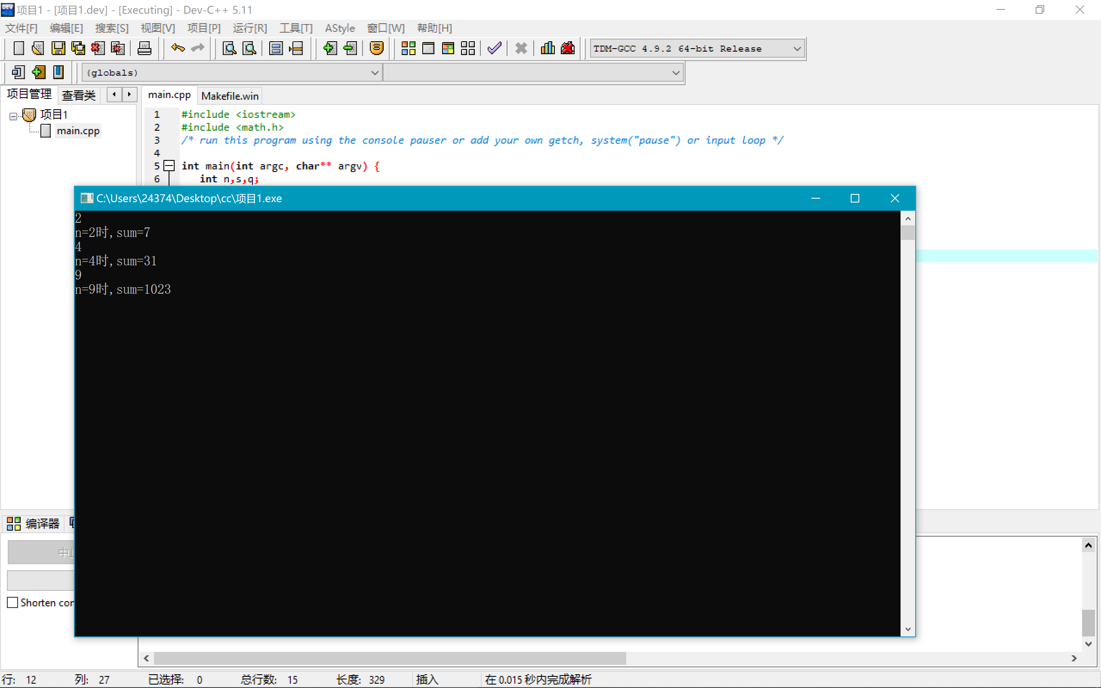The image size is (1101, 688).
Task: Click the Profile analysis bar chart icon
Action: [x=547, y=48]
